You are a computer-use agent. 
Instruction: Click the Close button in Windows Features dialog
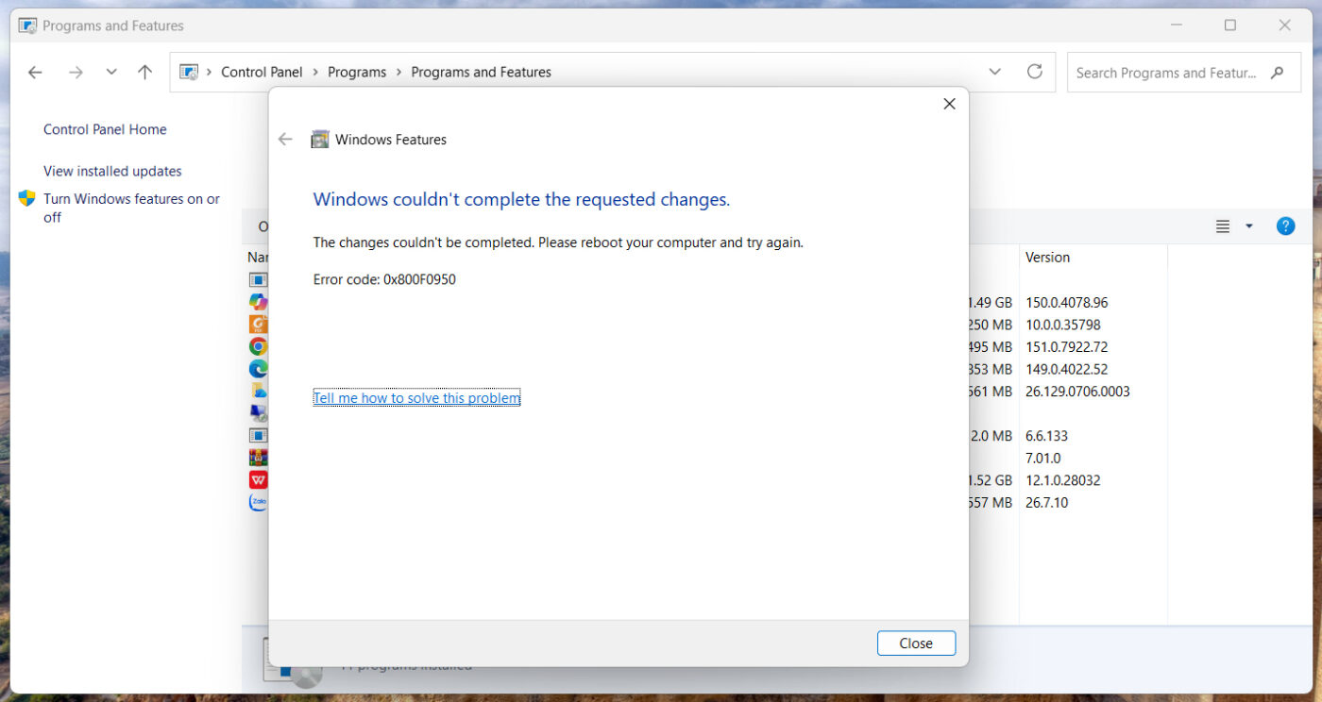tap(916, 643)
